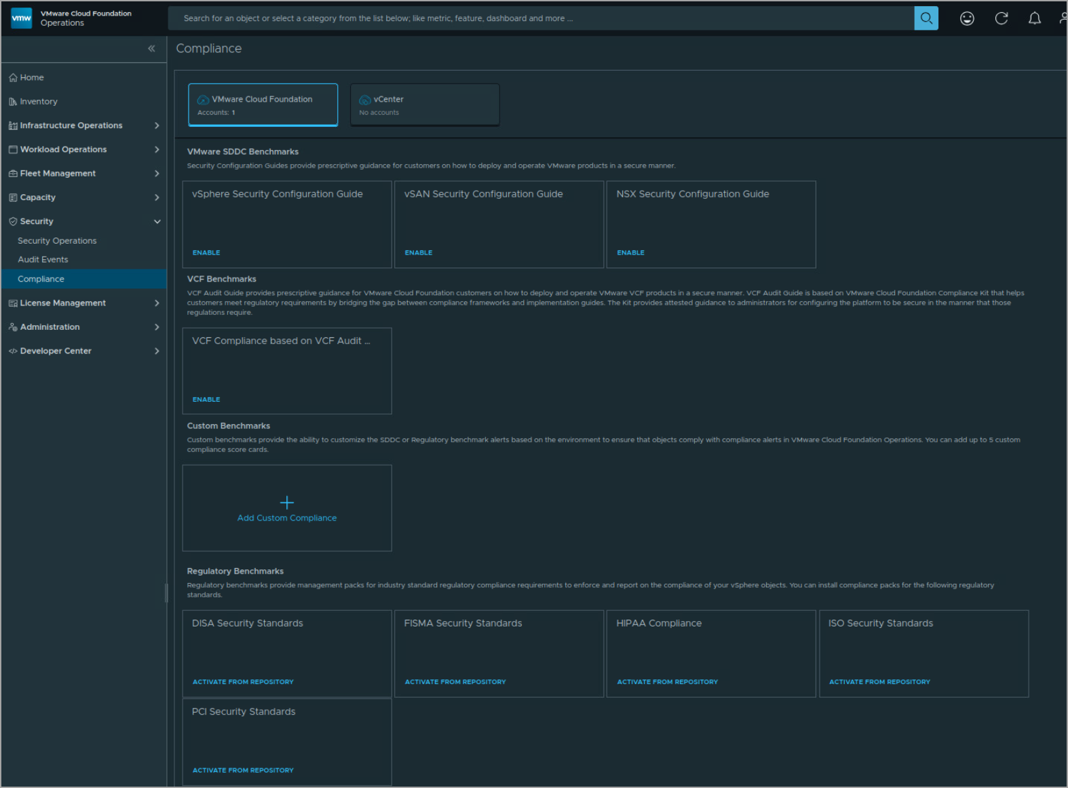Click the sidebar resize handle

tap(166, 593)
